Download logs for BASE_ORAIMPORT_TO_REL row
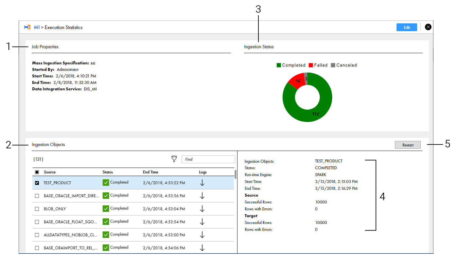Viewport: 456px width, 255px height. [202, 248]
